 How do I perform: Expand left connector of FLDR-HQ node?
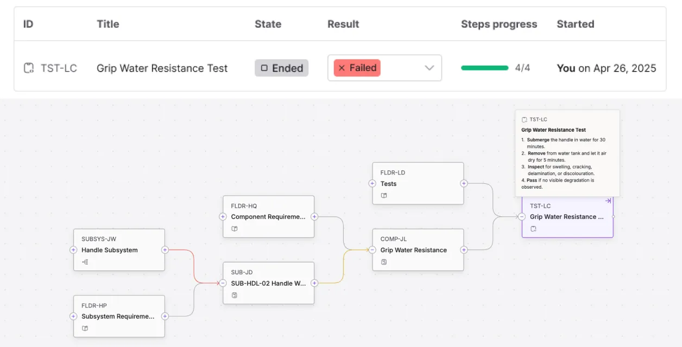point(223,217)
